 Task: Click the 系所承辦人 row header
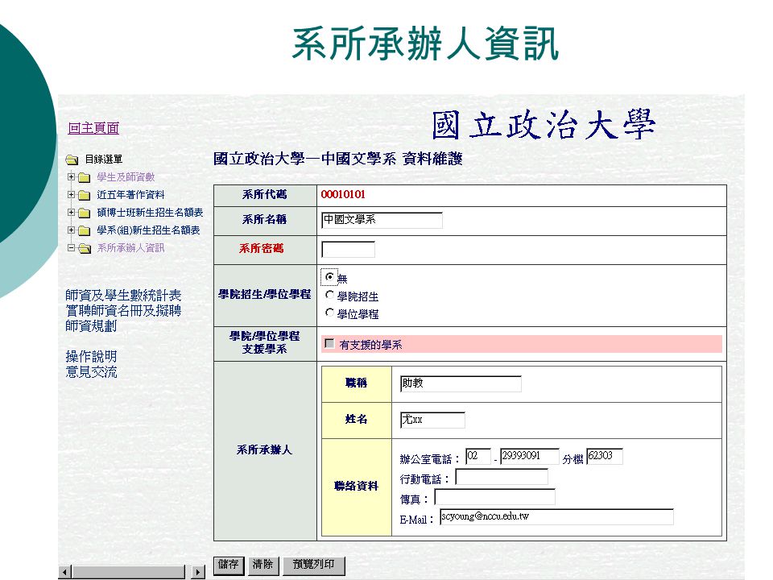(x=265, y=449)
